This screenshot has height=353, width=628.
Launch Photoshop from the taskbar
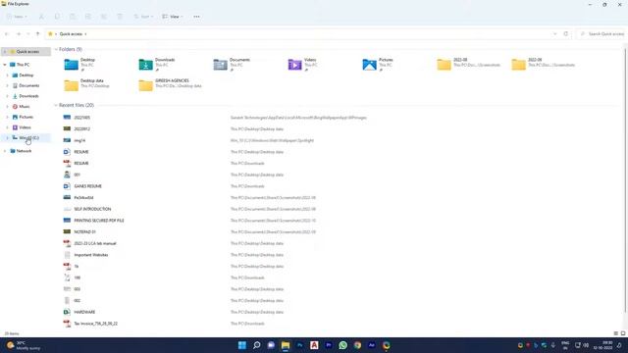pos(299,345)
